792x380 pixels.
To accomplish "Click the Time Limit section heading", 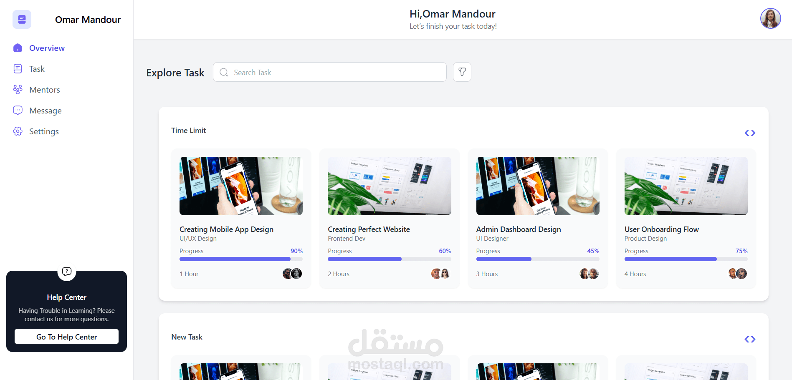I will pyautogui.click(x=189, y=131).
